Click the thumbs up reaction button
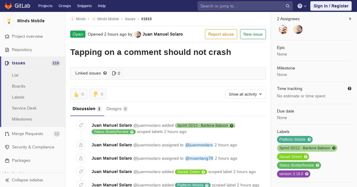Viewport: 357px width, 187px height. coord(79,94)
